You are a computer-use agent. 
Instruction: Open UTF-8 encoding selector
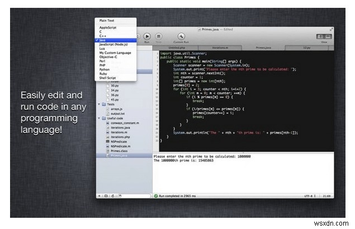[310, 196]
